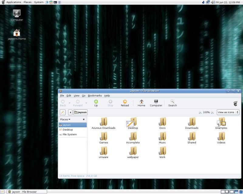This screenshot has height=194, width=243.
Task: Click the jayson - File Browser taskbar button
Action: coord(27,192)
